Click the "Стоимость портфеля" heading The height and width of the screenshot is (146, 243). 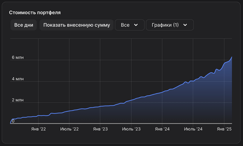point(35,12)
